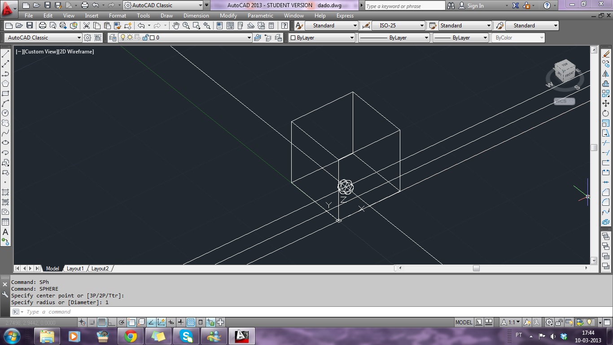Open the Hatch tool
The image size is (613, 345).
(5, 193)
